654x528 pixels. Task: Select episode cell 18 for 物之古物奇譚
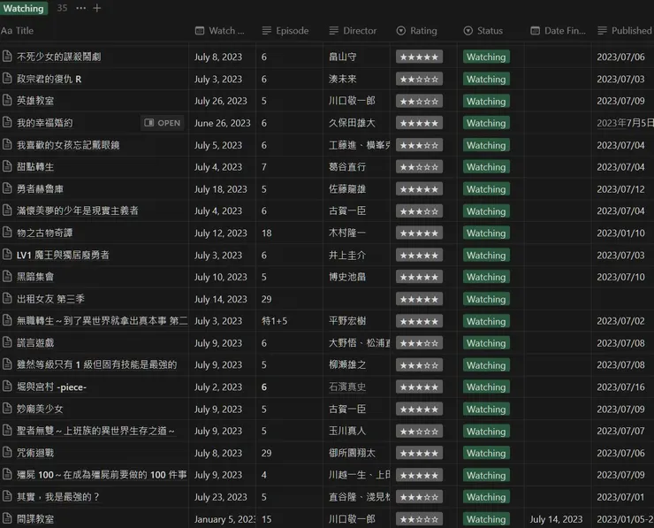[267, 233]
